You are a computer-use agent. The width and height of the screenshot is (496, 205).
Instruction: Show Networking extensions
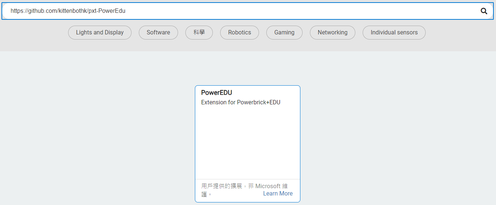(332, 33)
